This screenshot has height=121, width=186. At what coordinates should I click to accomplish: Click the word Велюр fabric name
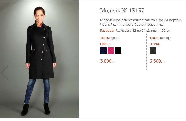pyautogui.click(x=165, y=38)
